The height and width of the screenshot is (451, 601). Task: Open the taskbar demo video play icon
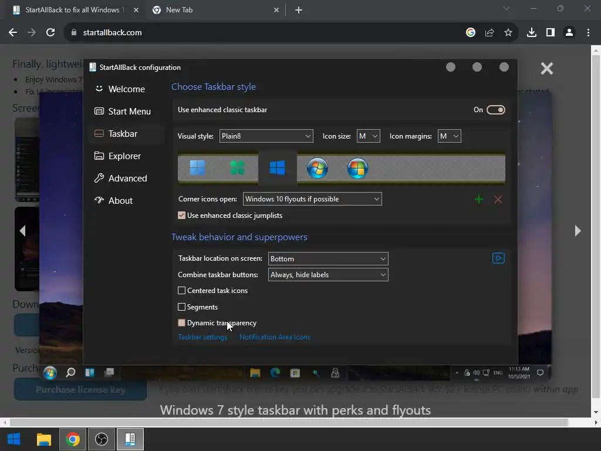point(498,258)
